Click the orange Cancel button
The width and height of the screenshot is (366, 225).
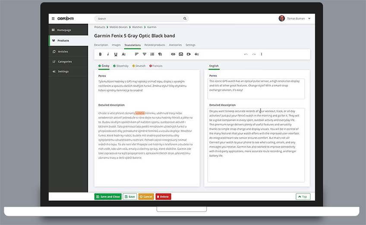pos(146,197)
